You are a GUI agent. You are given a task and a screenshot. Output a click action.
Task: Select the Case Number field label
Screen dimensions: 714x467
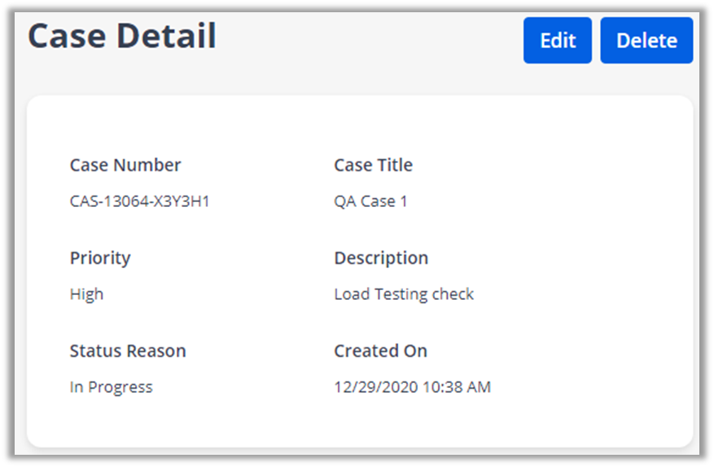pyautogui.click(x=125, y=165)
